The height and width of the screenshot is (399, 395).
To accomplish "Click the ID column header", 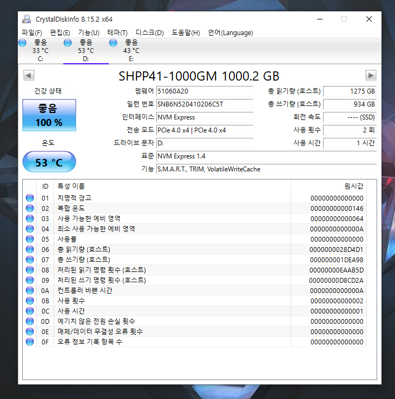I will 45,187.
